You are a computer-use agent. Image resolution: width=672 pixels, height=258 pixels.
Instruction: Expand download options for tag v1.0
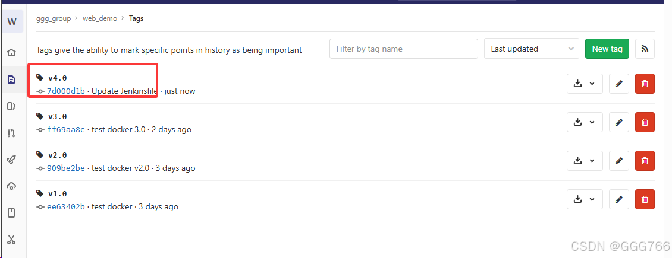(x=585, y=199)
